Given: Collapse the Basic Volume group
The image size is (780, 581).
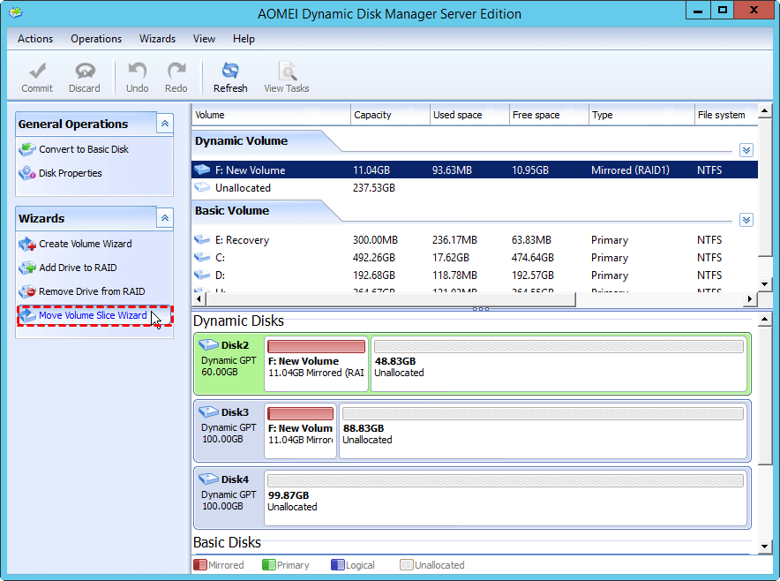Looking at the screenshot, I should click(x=746, y=220).
